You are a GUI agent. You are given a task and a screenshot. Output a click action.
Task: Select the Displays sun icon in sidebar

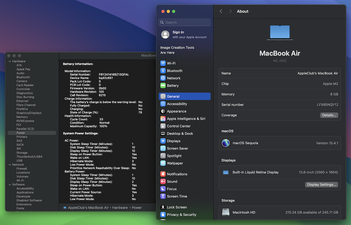pyautogui.click(x=163, y=141)
